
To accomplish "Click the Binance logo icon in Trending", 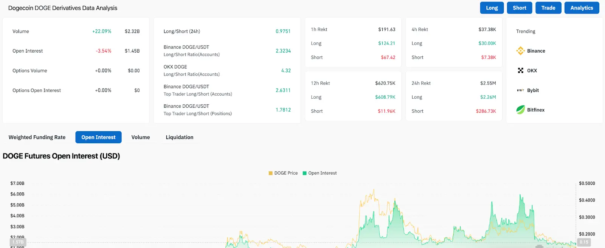I will 520,51.
